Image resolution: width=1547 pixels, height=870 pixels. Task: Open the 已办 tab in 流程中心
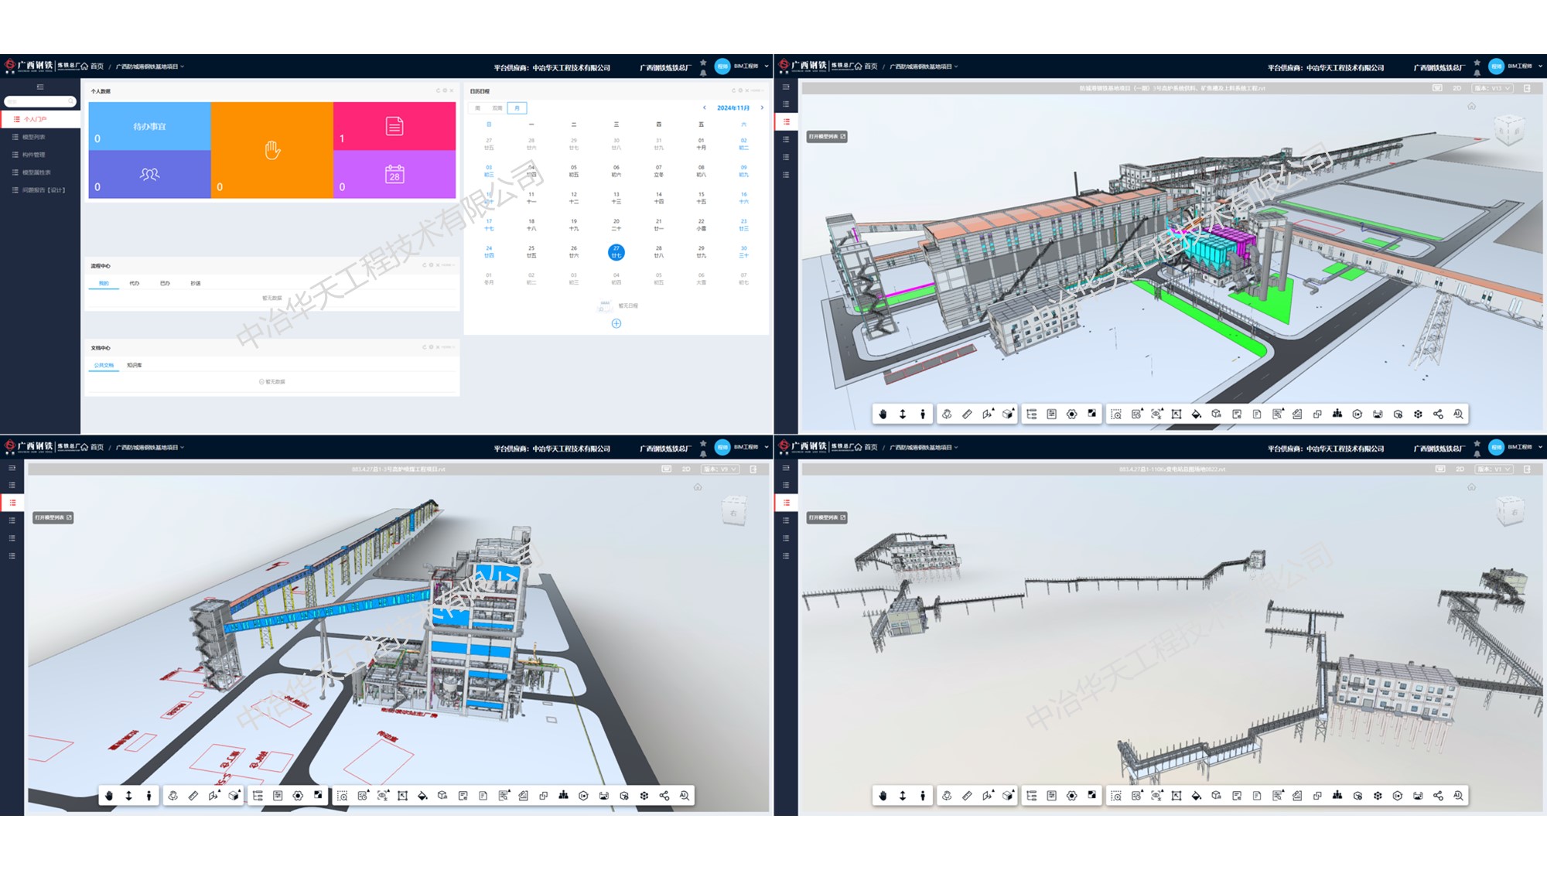[165, 284]
